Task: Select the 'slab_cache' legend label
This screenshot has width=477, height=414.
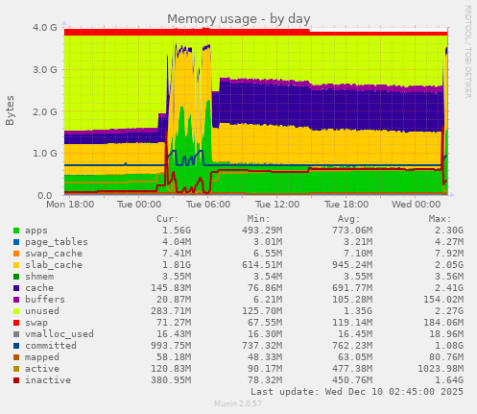Action: click(x=54, y=265)
